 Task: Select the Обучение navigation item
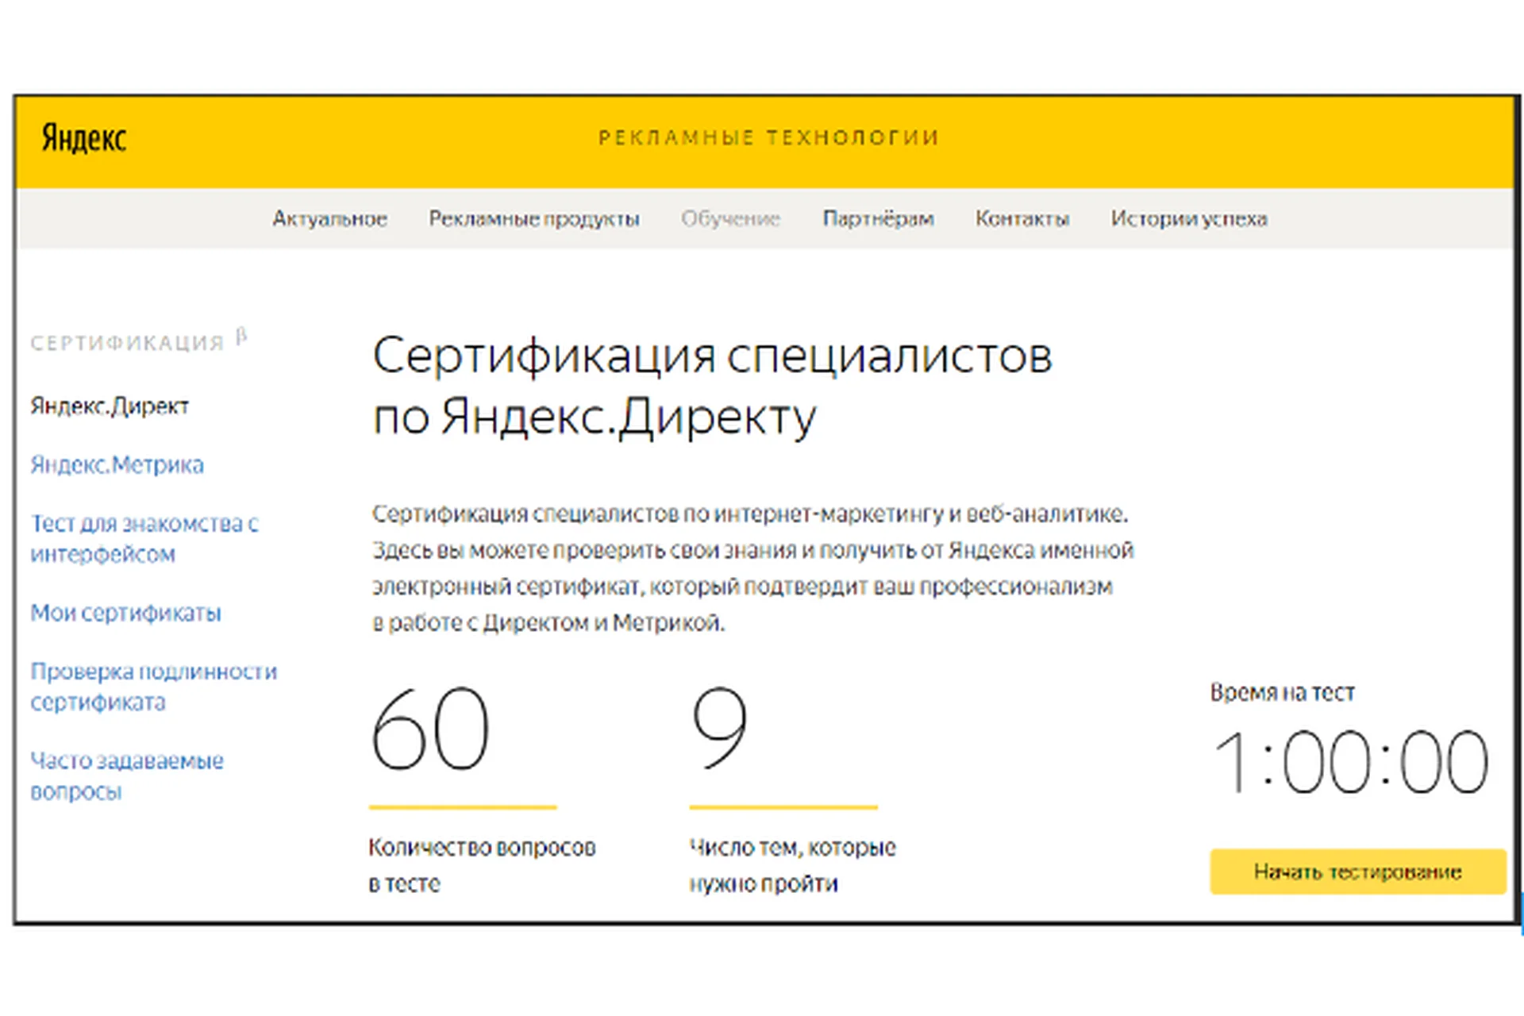[x=730, y=219]
